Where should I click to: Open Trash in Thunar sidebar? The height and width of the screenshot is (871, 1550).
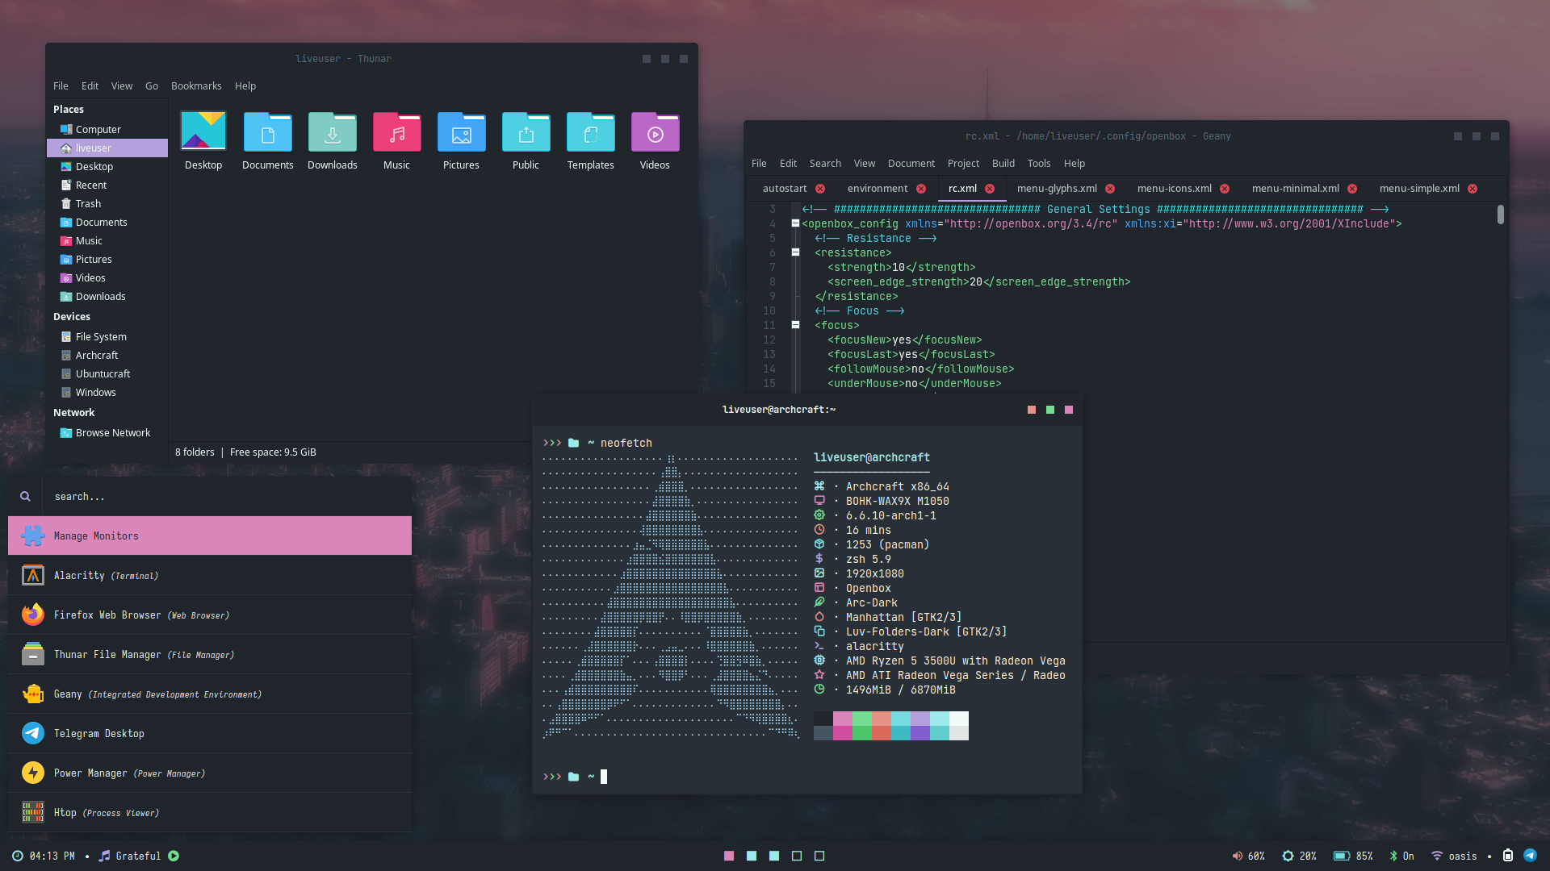pos(88,203)
